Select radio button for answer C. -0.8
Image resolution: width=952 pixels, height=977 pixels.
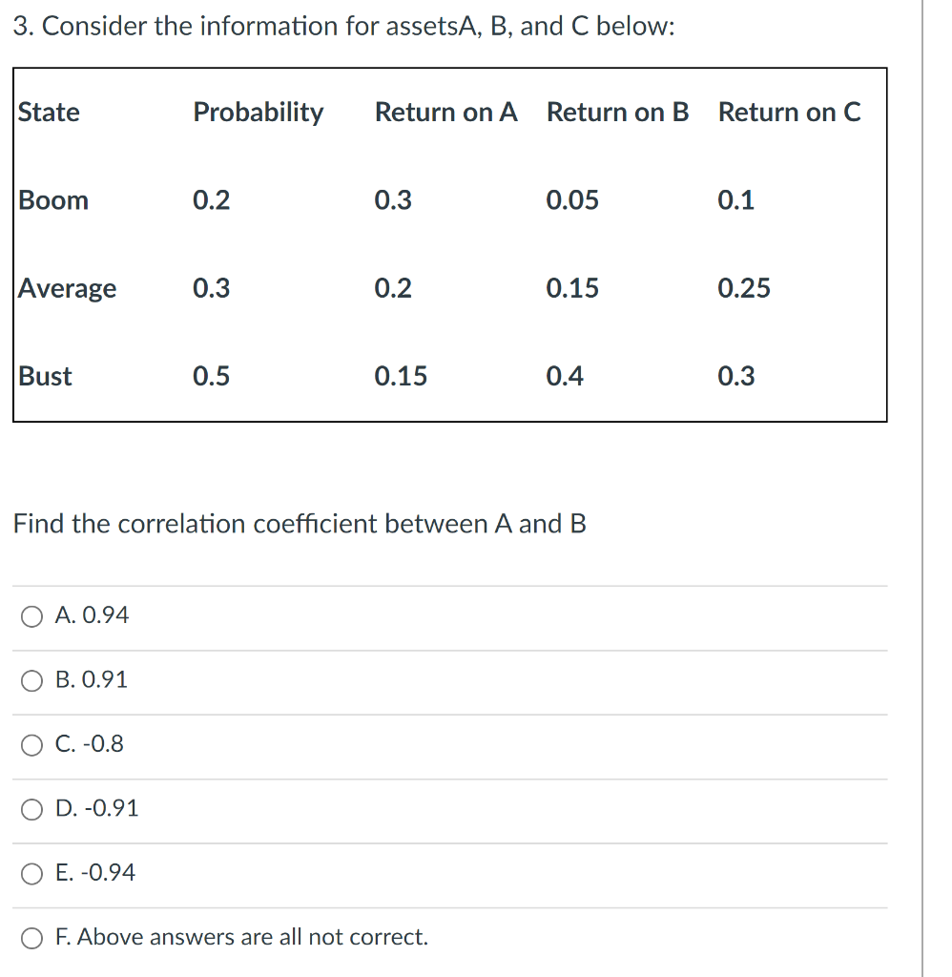(31, 745)
